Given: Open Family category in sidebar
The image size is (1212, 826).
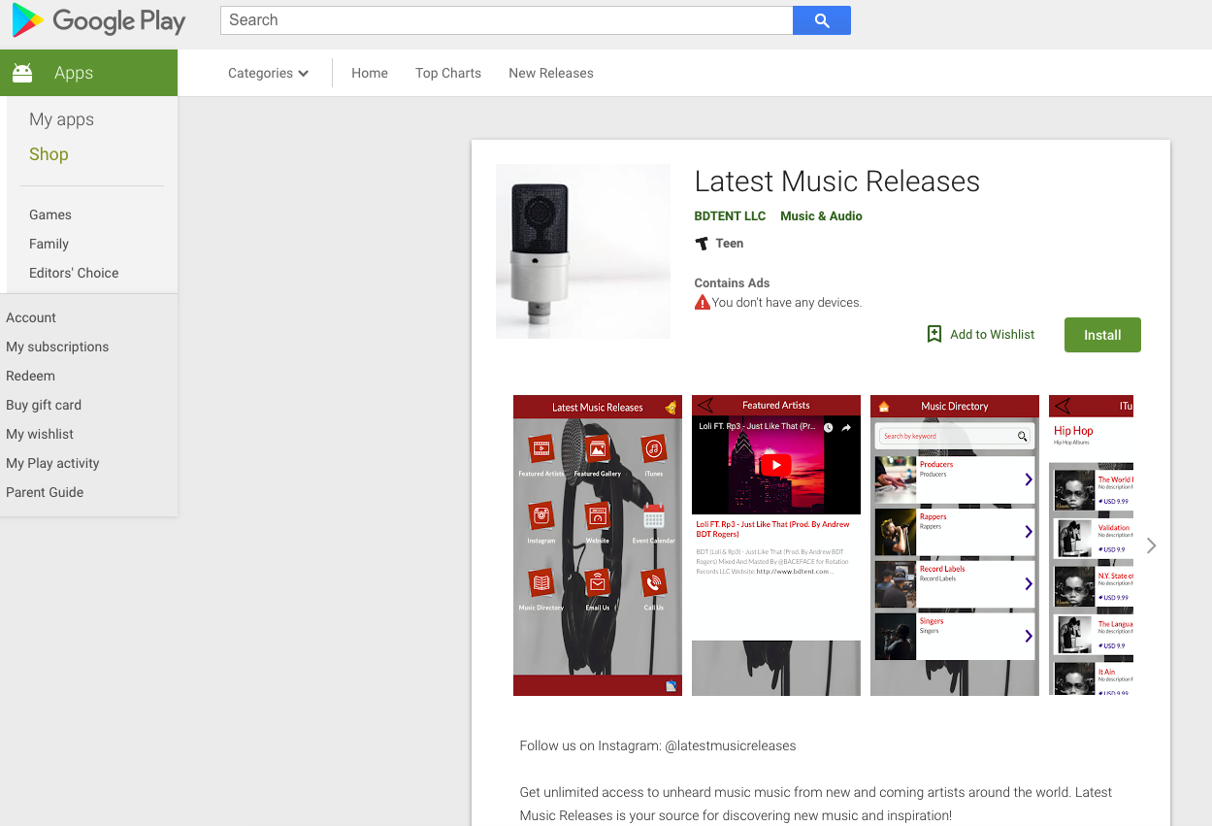Looking at the screenshot, I should coord(49,244).
